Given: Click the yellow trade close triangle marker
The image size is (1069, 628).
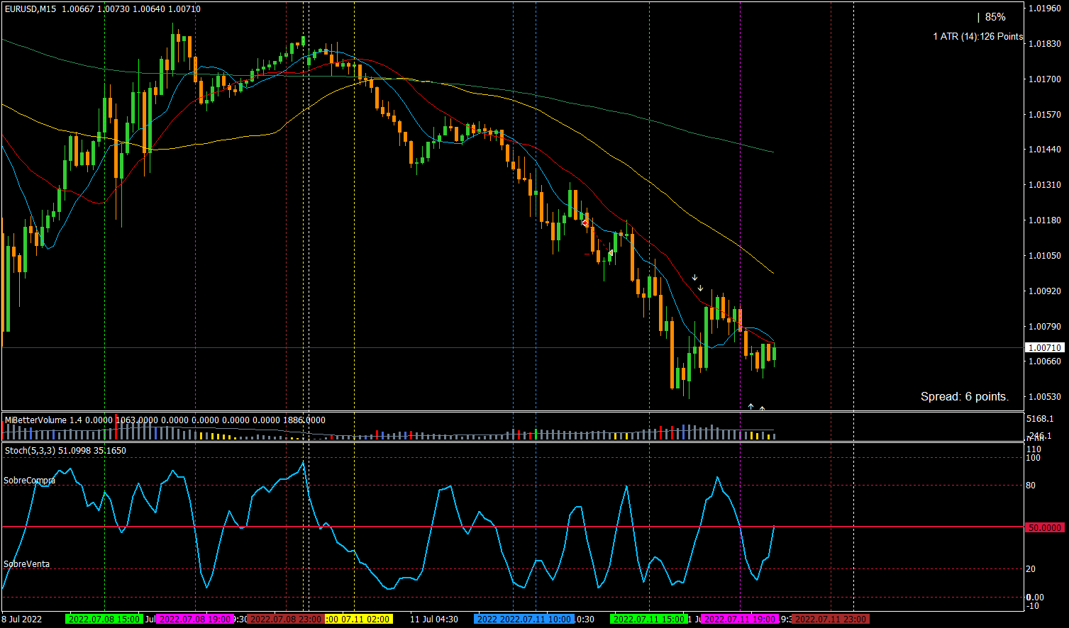Looking at the screenshot, I should click(x=611, y=252).
